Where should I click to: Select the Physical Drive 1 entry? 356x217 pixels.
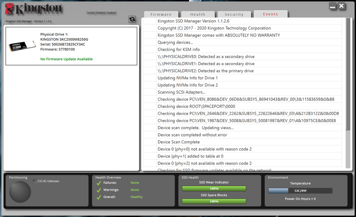(x=71, y=46)
